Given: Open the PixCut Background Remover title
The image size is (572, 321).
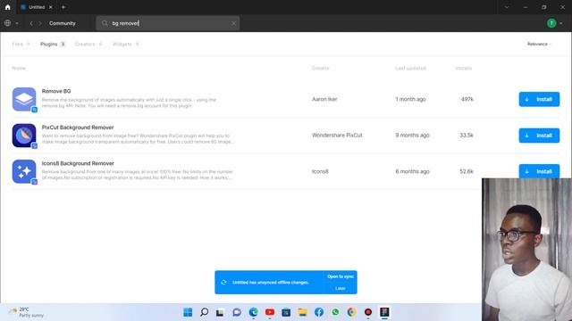Looking at the screenshot, I should coord(78,128).
